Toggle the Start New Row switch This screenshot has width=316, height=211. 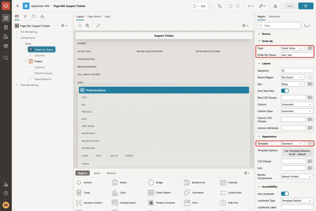pyautogui.click(x=285, y=91)
